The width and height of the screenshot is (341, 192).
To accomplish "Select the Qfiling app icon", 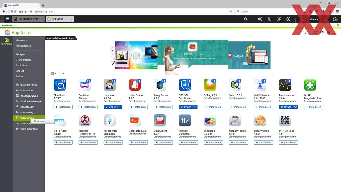I will (210, 85).
